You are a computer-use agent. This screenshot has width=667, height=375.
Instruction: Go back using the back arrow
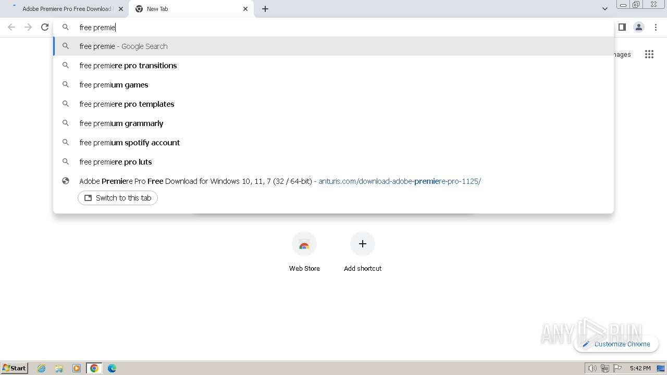11,27
